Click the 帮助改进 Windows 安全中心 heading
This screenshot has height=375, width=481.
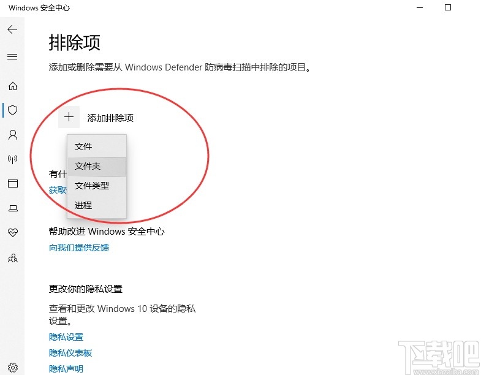tap(107, 232)
